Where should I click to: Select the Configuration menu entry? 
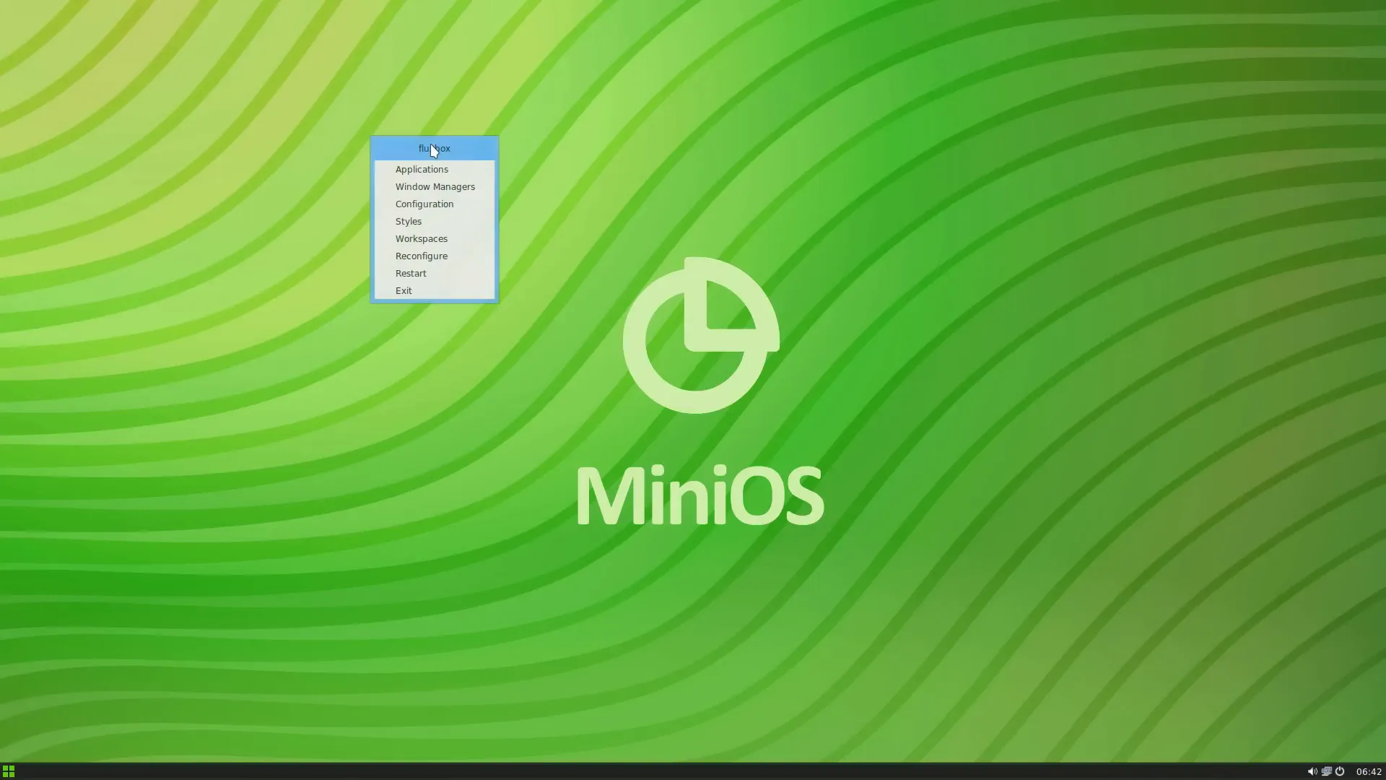point(434,204)
